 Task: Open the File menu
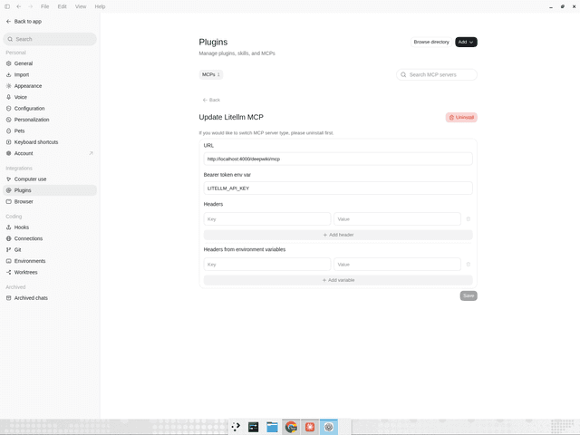[44, 6]
